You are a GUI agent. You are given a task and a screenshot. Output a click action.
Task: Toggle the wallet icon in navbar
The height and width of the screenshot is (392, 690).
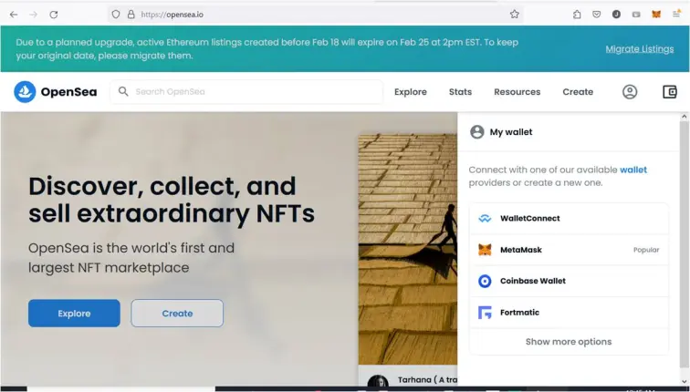click(669, 92)
